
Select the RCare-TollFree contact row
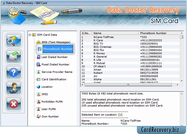(130, 37)
